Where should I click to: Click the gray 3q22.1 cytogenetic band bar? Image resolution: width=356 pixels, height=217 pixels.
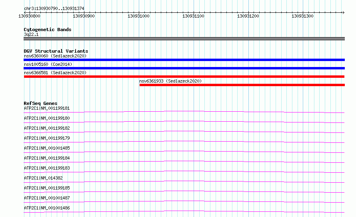pos(184,39)
